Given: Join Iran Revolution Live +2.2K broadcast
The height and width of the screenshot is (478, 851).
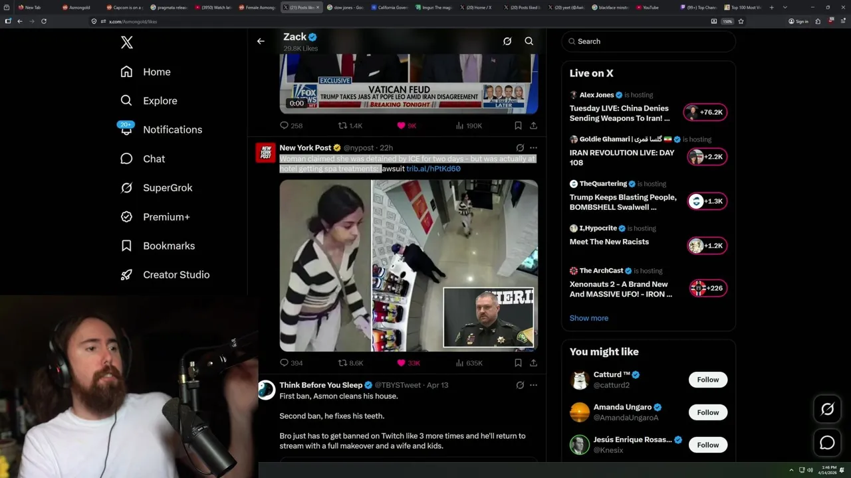Looking at the screenshot, I should point(706,157).
